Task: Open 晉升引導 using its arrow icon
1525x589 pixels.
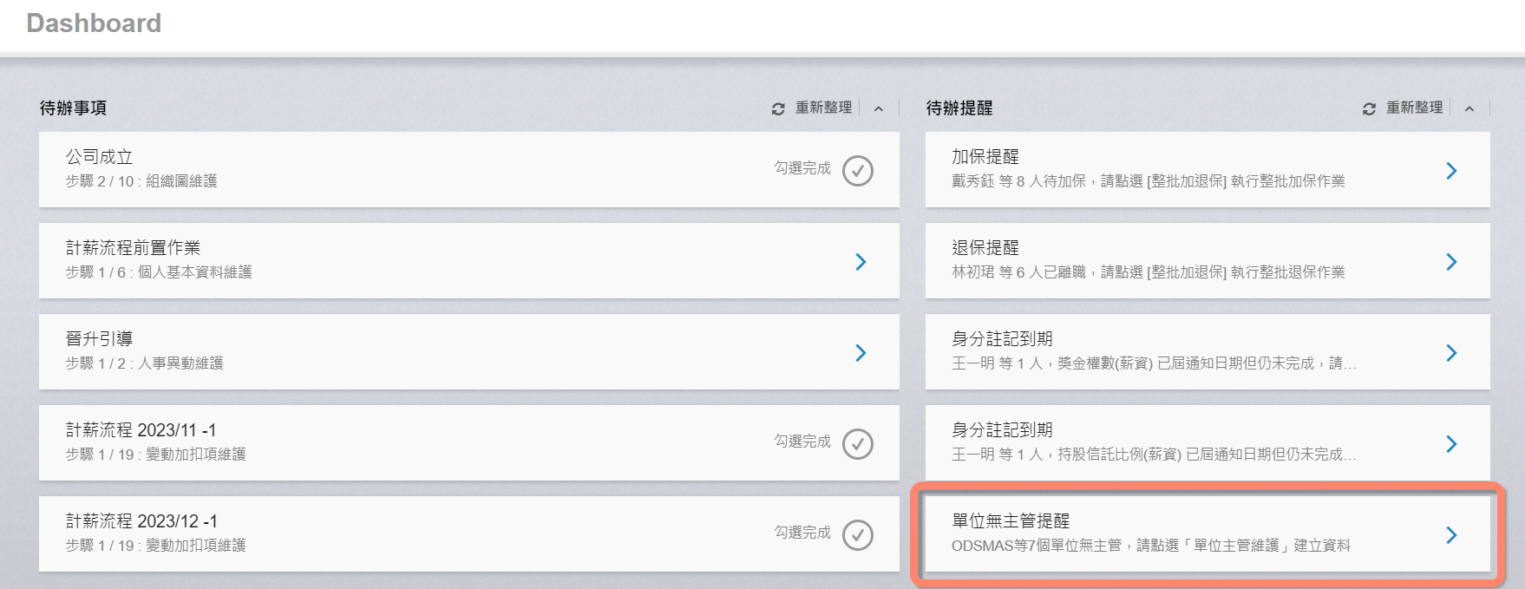Action: coord(861,353)
